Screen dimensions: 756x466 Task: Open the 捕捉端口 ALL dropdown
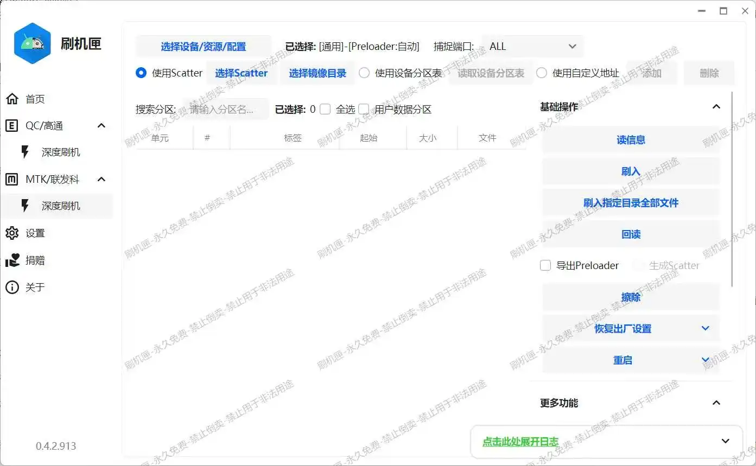pyautogui.click(x=533, y=47)
